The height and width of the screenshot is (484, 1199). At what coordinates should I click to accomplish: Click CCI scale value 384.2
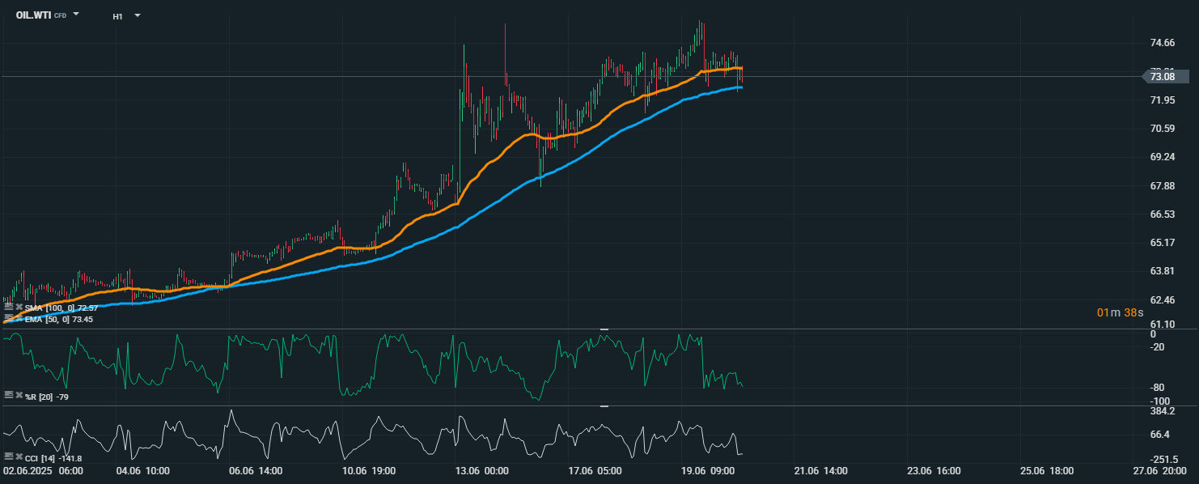pyautogui.click(x=1162, y=411)
